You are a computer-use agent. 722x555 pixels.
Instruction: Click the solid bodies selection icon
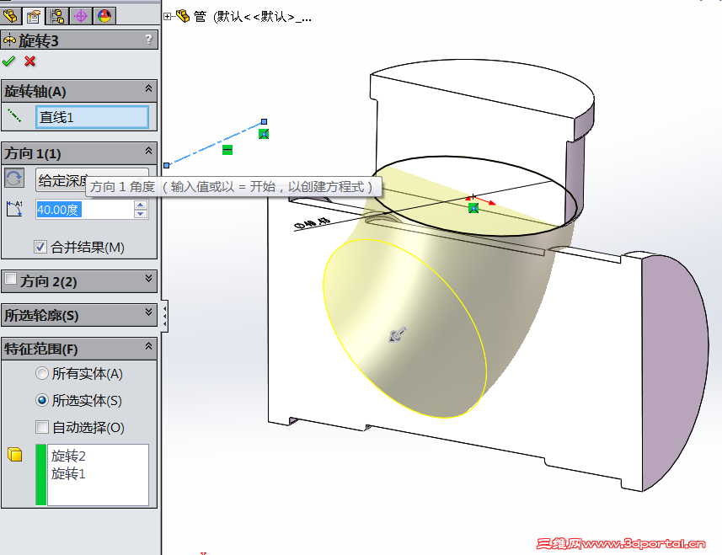point(14,454)
